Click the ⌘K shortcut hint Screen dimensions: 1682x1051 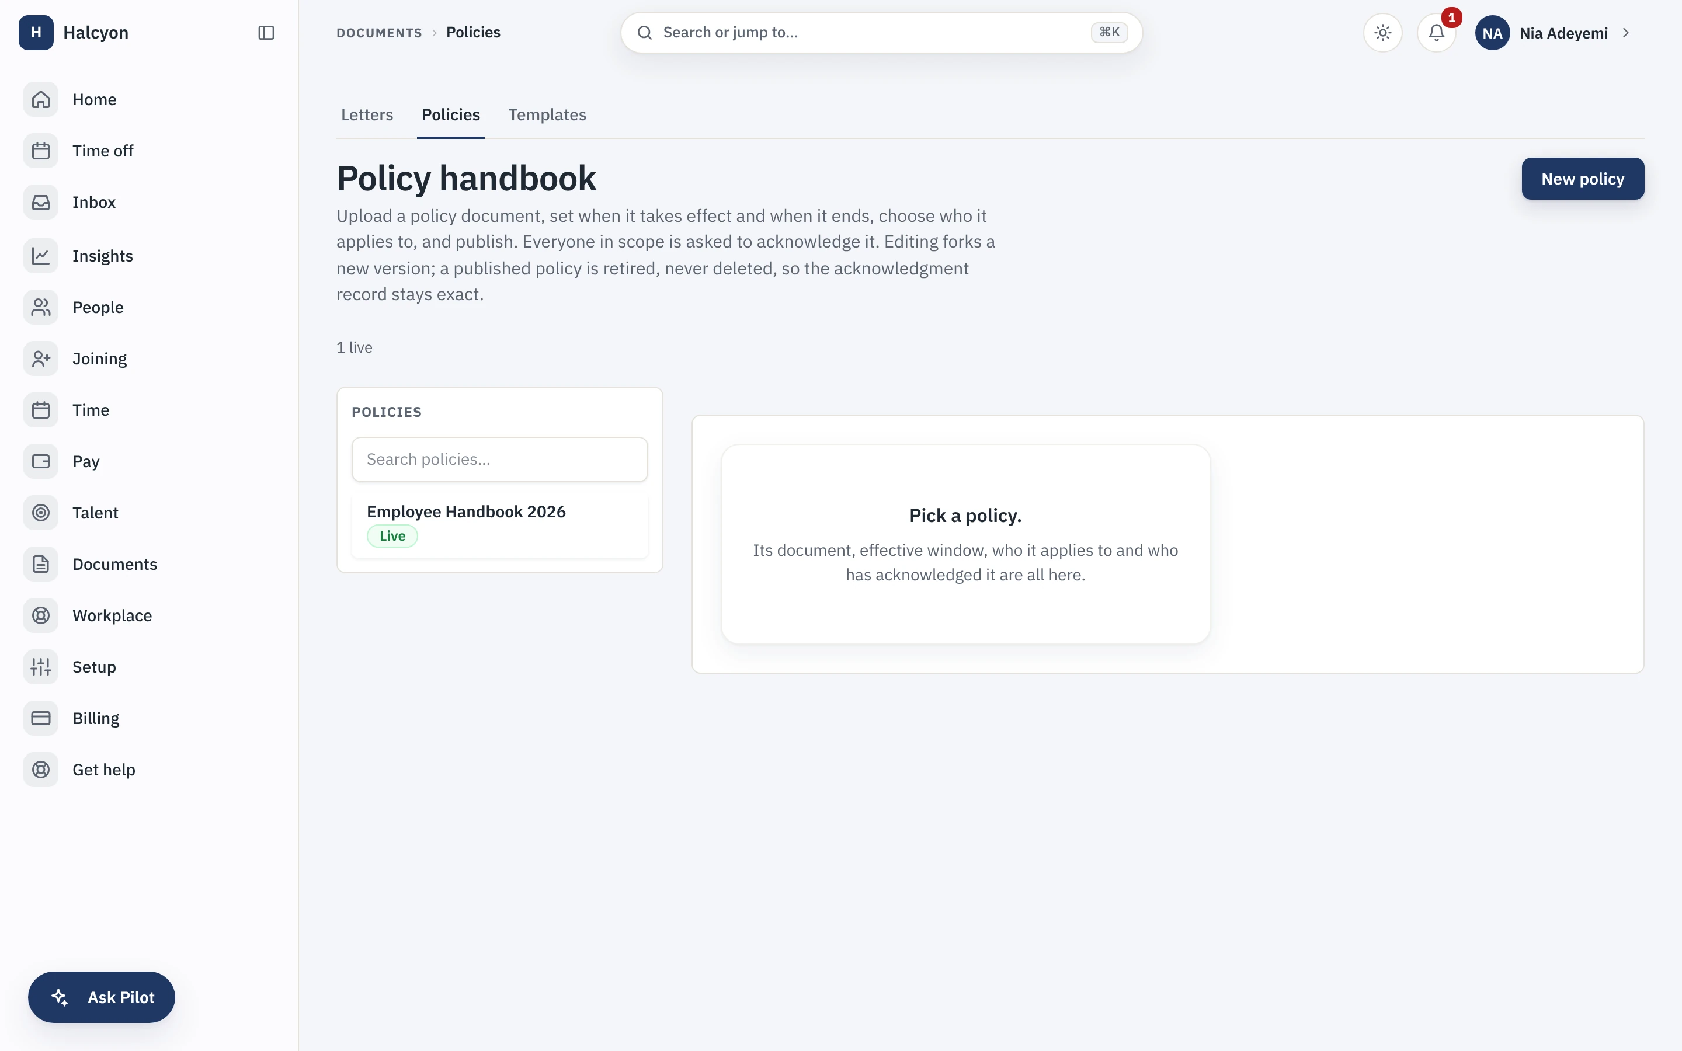pos(1109,33)
